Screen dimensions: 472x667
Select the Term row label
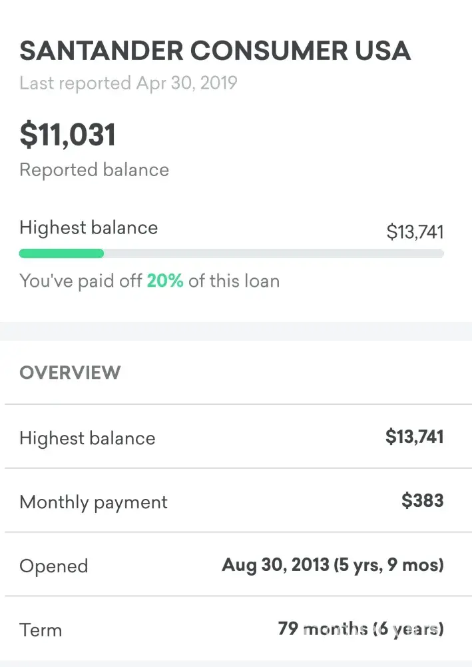pyautogui.click(x=40, y=630)
